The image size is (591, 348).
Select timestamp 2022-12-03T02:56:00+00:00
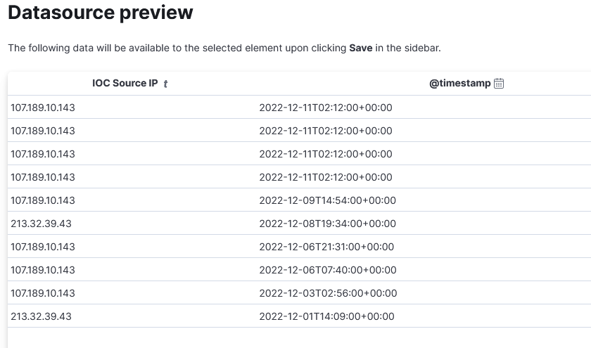coord(328,293)
